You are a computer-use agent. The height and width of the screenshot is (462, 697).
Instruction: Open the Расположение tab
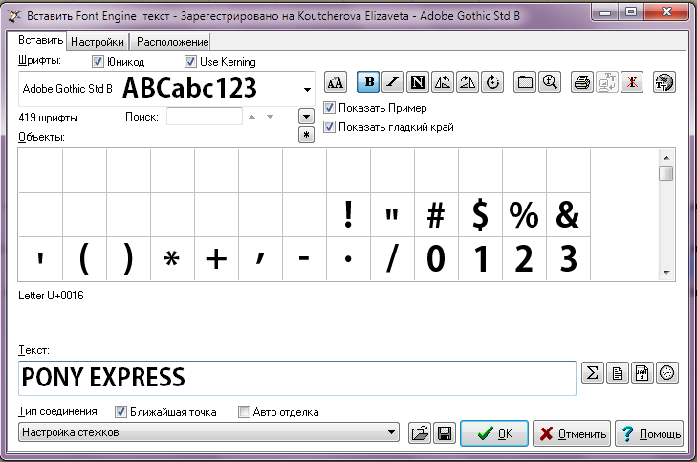pos(170,42)
